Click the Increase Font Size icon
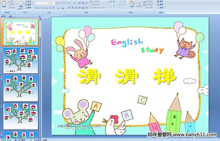Image resolution: width=220 pixels, height=141 pixels. click(x=58, y=3)
